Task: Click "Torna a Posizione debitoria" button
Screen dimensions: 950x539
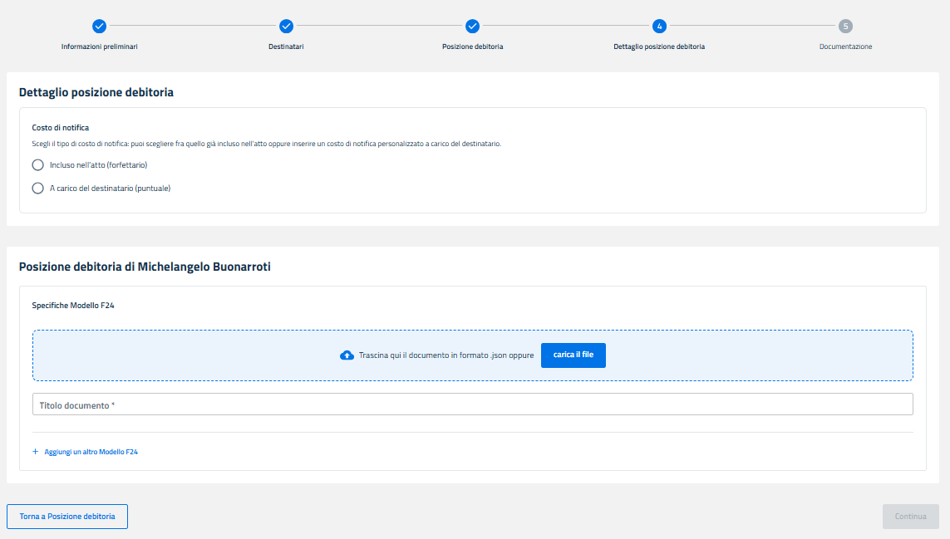Action: (x=67, y=517)
